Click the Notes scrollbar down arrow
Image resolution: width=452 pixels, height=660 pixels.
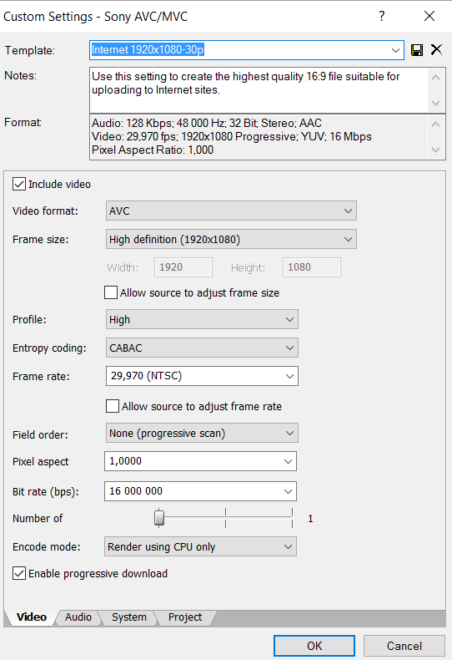point(436,103)
